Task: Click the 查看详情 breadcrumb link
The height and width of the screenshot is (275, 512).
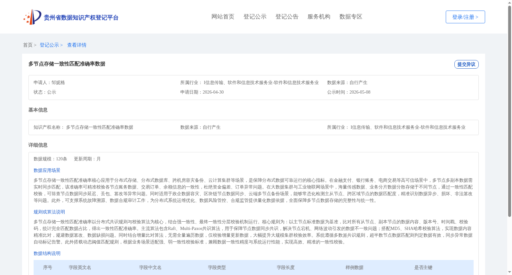Action: tap(77, 45)
